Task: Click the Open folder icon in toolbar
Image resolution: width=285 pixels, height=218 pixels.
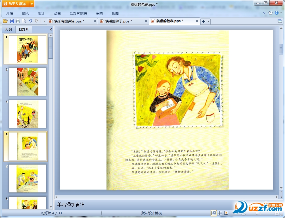Action: tap(5, 21)
